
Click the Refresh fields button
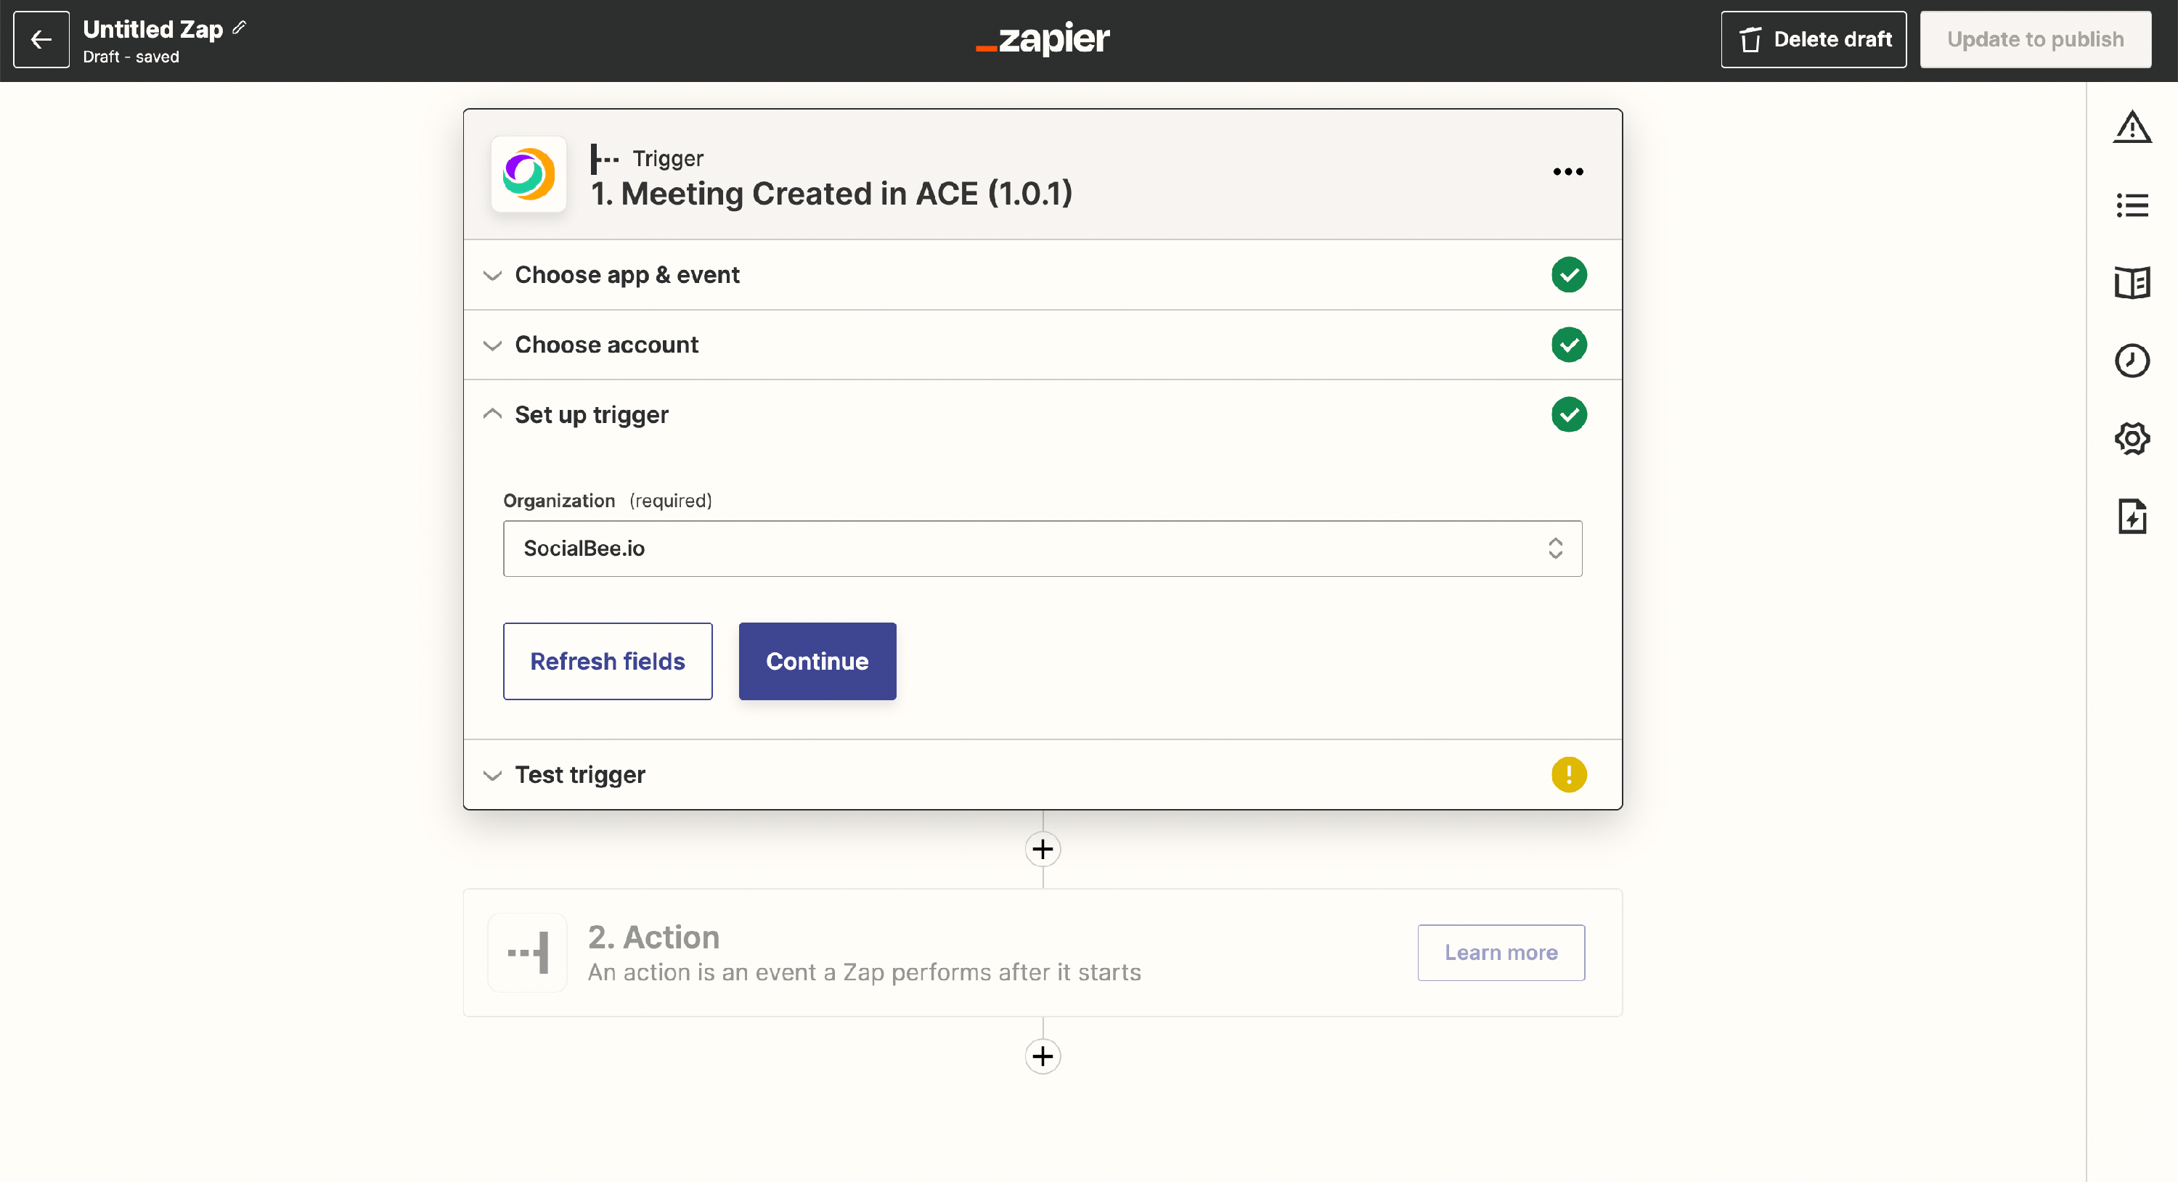(x=607, y=662)
